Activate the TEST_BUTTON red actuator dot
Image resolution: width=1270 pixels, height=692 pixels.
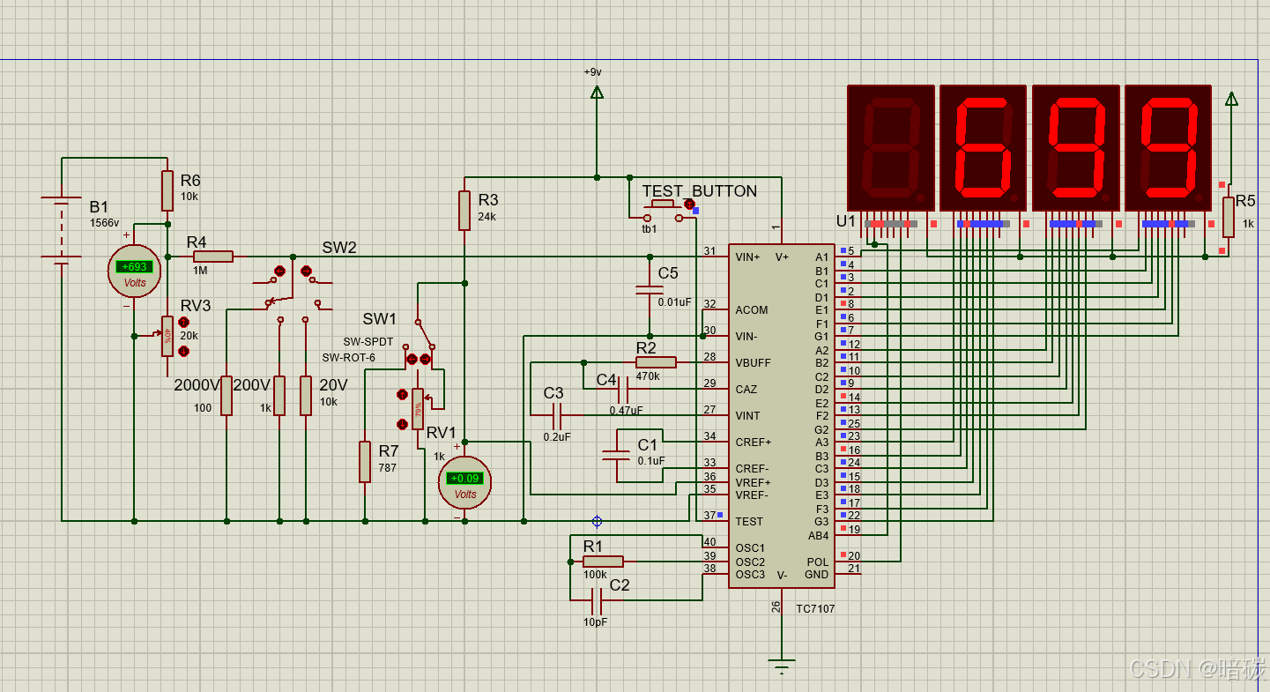tap(689, 205)
